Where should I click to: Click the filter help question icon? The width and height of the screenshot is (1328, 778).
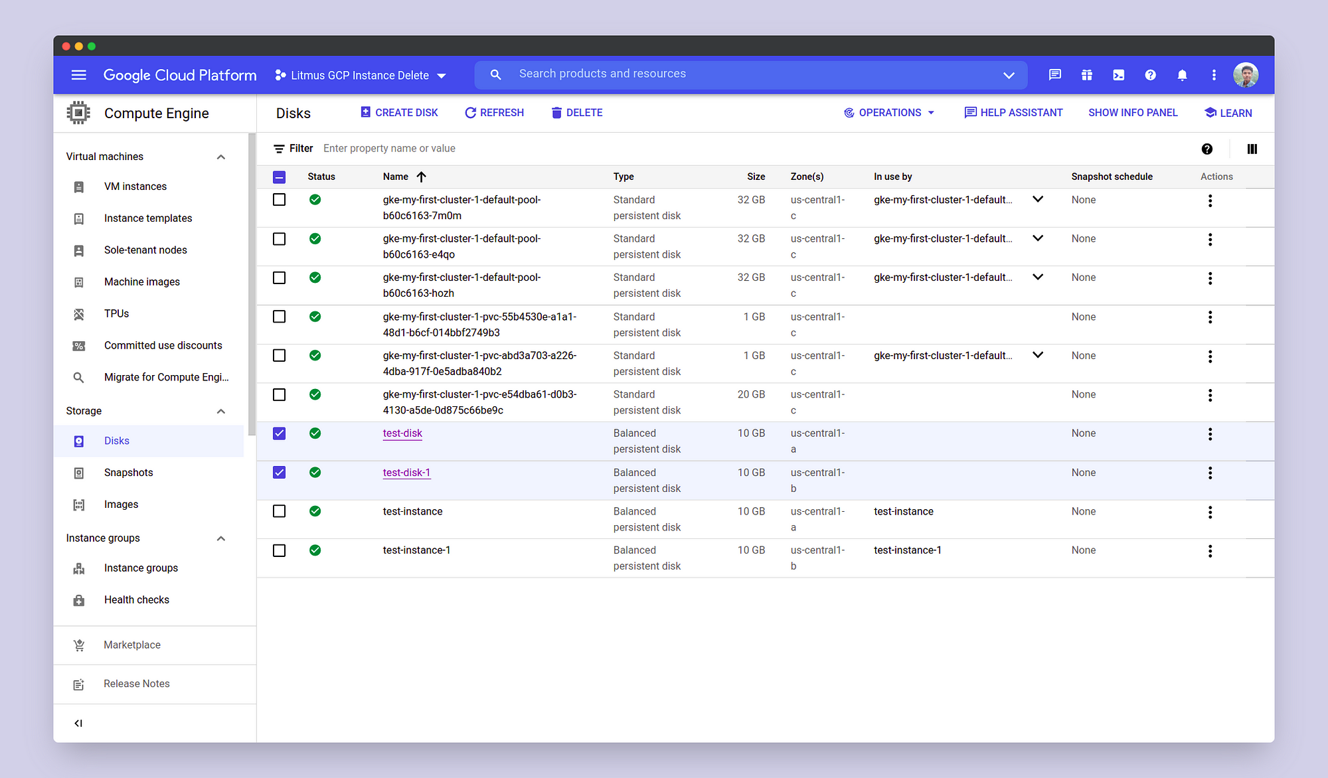tap(1207, 149)
